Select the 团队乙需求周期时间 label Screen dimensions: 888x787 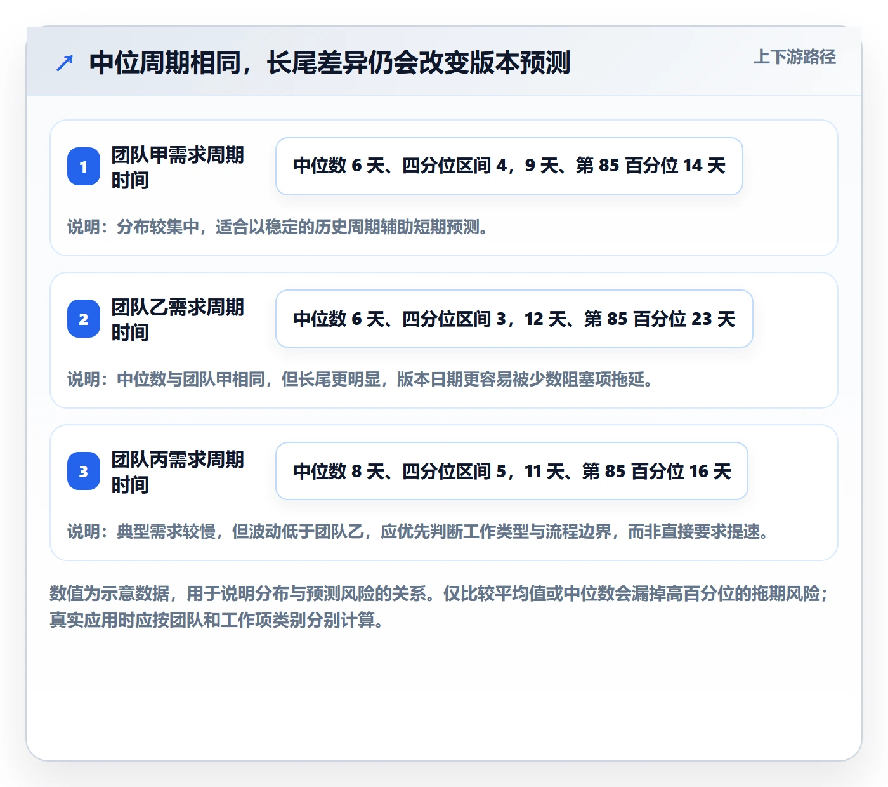[x=178, y=319]
